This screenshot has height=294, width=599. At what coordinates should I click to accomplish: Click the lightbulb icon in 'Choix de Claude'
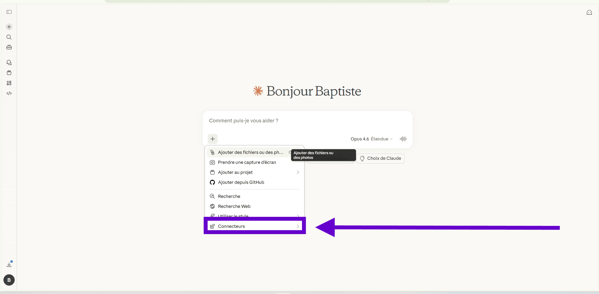[x=362, y=158]
